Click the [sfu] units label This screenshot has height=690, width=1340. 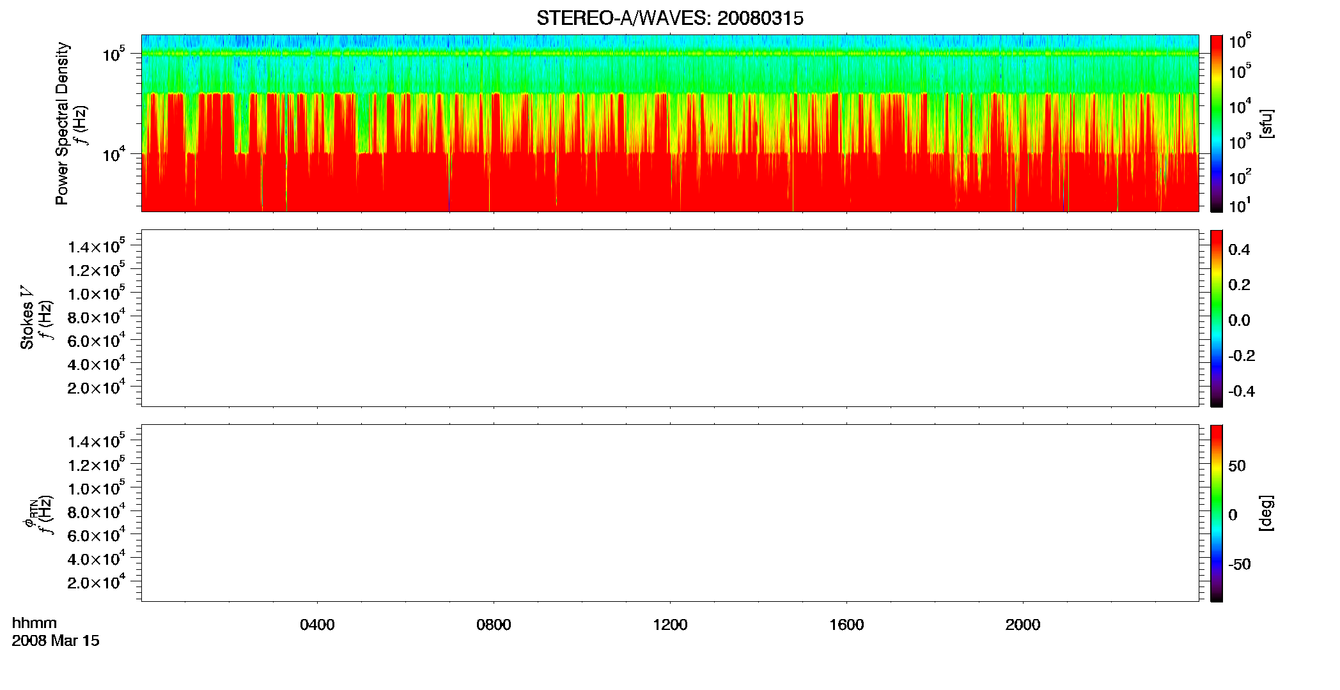[1266, 124]
